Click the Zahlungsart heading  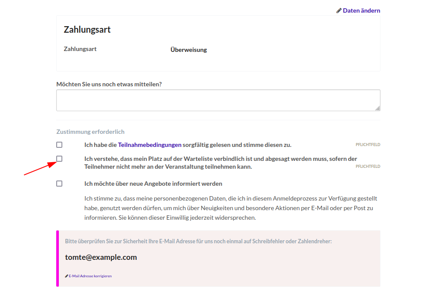tap(87, 30)
